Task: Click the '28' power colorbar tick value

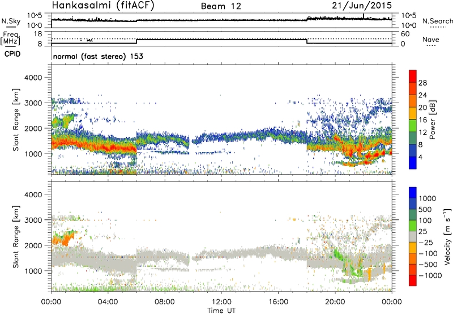Action: pos(422,83)
